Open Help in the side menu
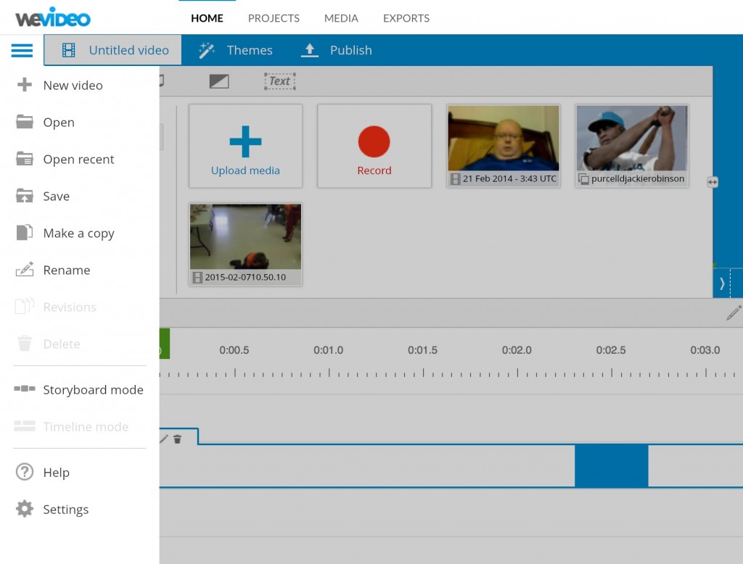This screenshot has height=564, width=743. pos(56,473)
